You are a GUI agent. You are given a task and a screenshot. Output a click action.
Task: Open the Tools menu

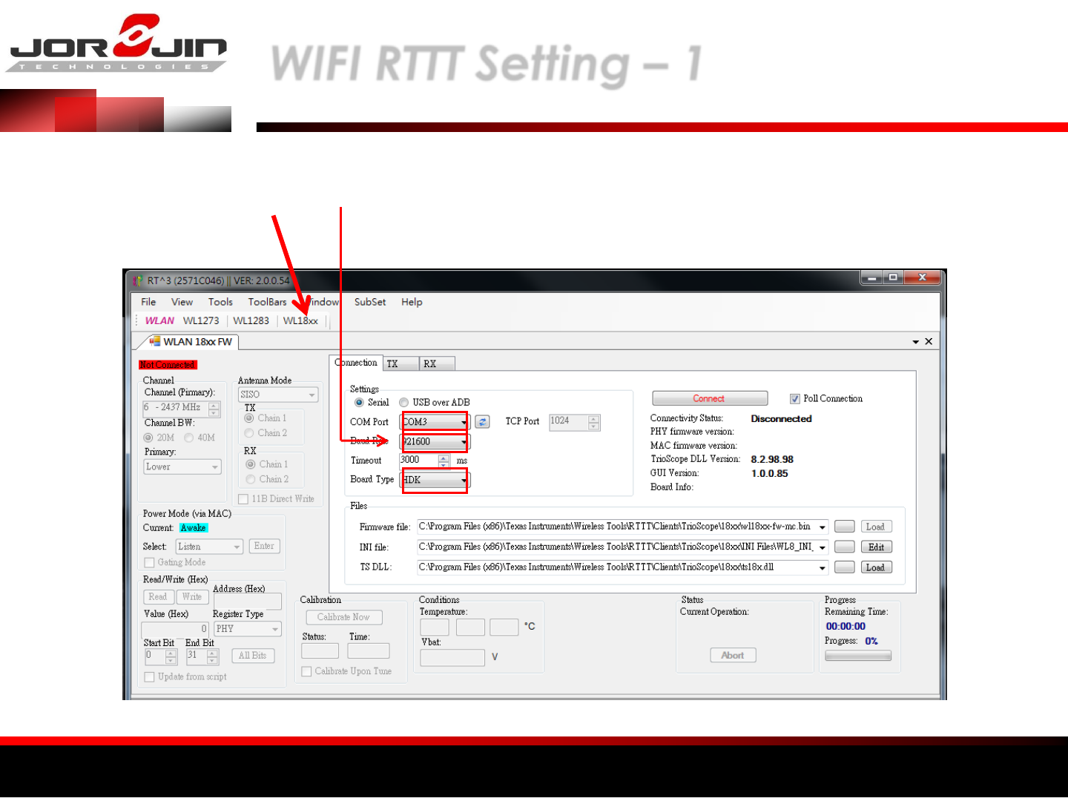[x=220, y=302]
